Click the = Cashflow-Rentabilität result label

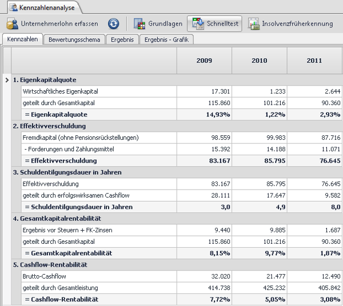tap(62, 299)
